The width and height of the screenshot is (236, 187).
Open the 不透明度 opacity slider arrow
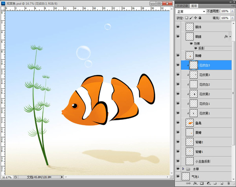coord(232,11)
